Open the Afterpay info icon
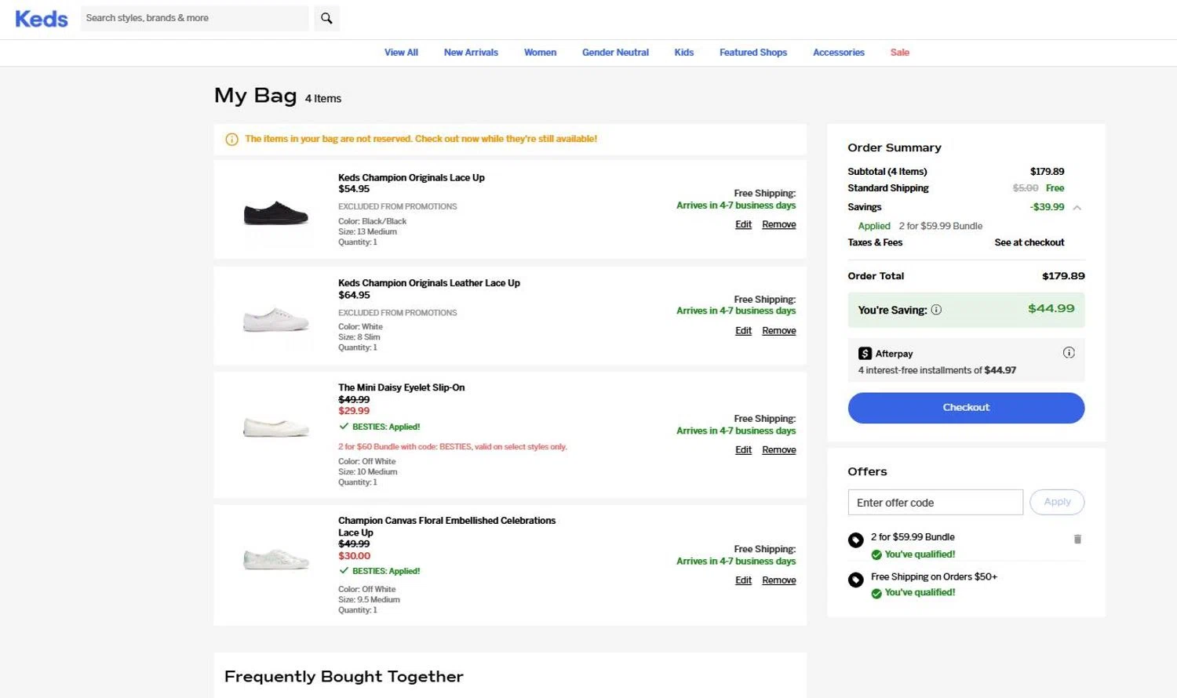The width and height of the screenshot is (1177, 698). coord(1069,353)
